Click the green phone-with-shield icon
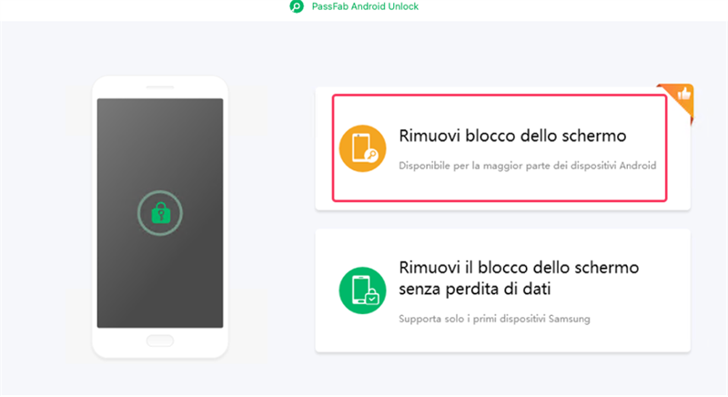 click(x=361, y=290)
